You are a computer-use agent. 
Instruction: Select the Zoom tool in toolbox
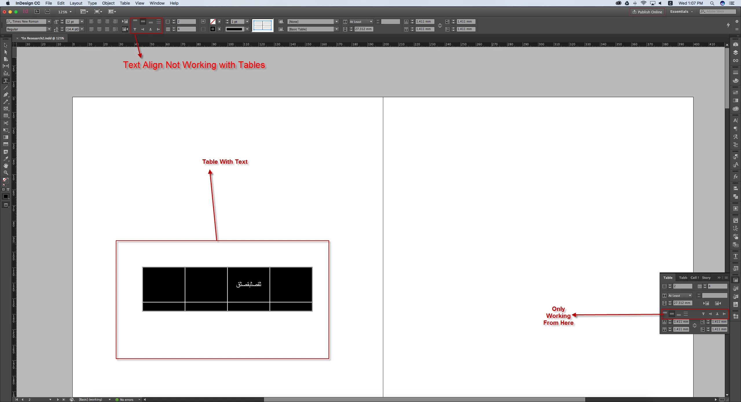(5, 173)
